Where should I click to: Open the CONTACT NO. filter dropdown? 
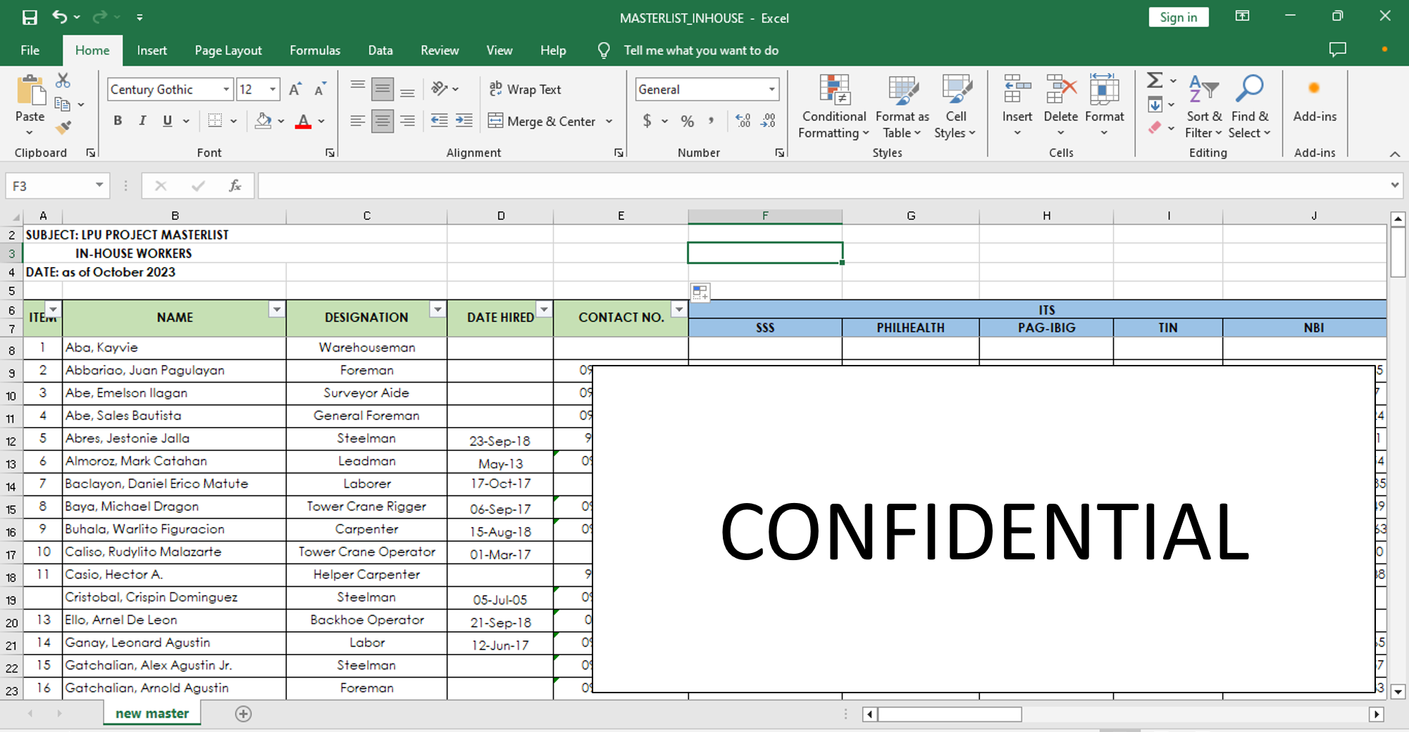(x=678, y=309)
